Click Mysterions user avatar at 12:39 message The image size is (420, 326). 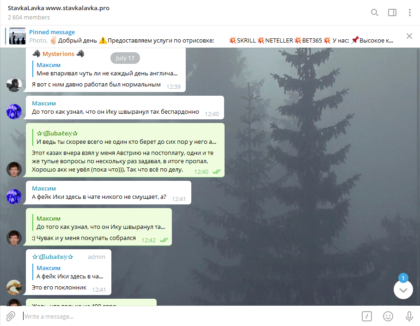14,85
